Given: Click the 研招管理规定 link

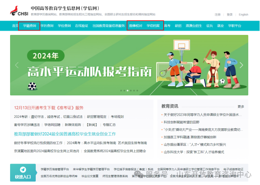Looking at the screenshot, I should (x=97, y=117).
